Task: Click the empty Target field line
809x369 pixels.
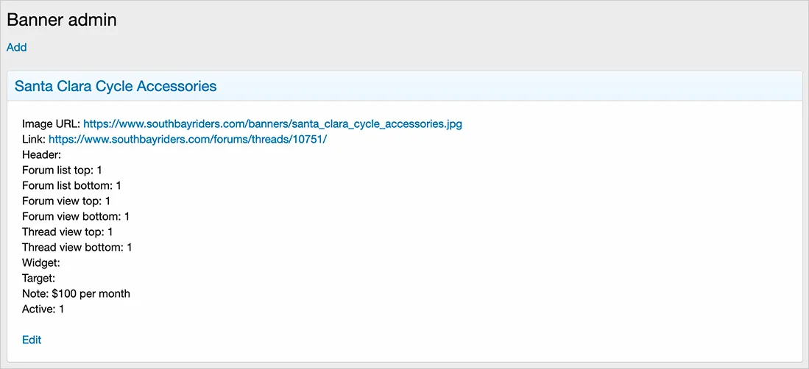Action: pos(39,278)
